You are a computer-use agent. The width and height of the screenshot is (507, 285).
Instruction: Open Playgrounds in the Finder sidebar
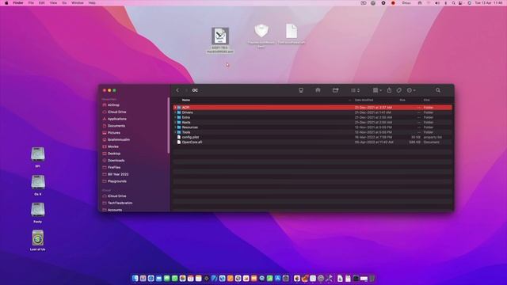point(116,181)
